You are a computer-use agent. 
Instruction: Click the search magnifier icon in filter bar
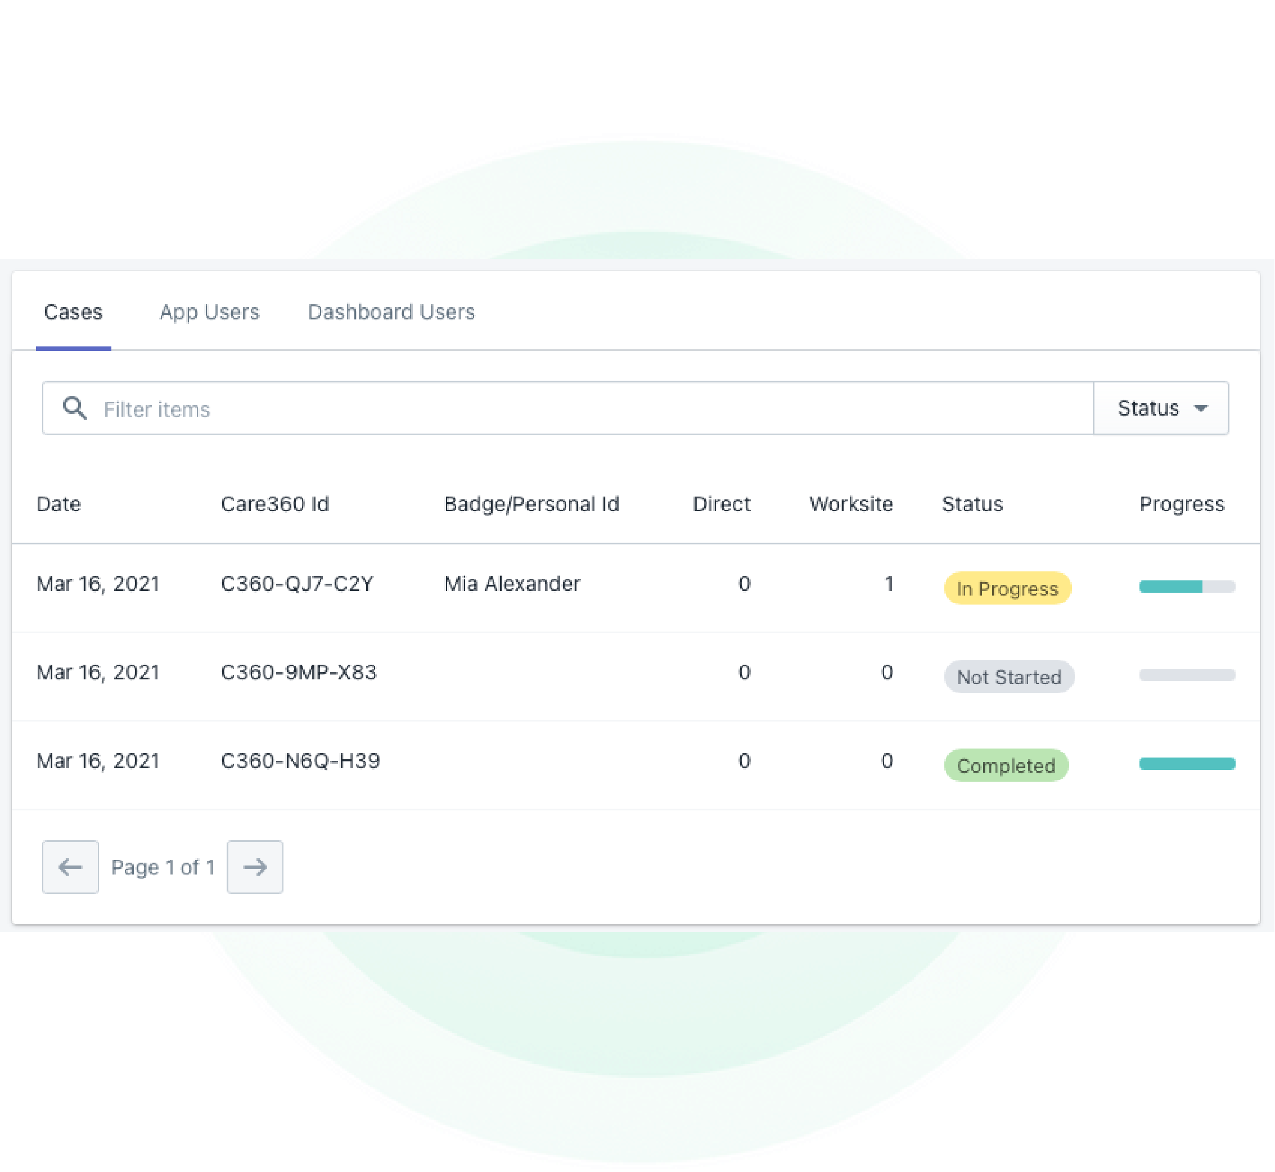point(74,408)
